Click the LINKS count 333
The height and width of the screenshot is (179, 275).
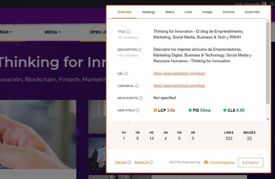(x=229, y=138)
